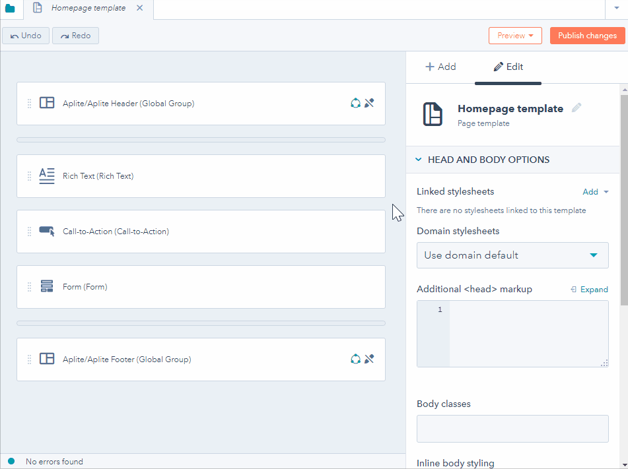Click the global sync icon on Aplite Header

point(355,103)
